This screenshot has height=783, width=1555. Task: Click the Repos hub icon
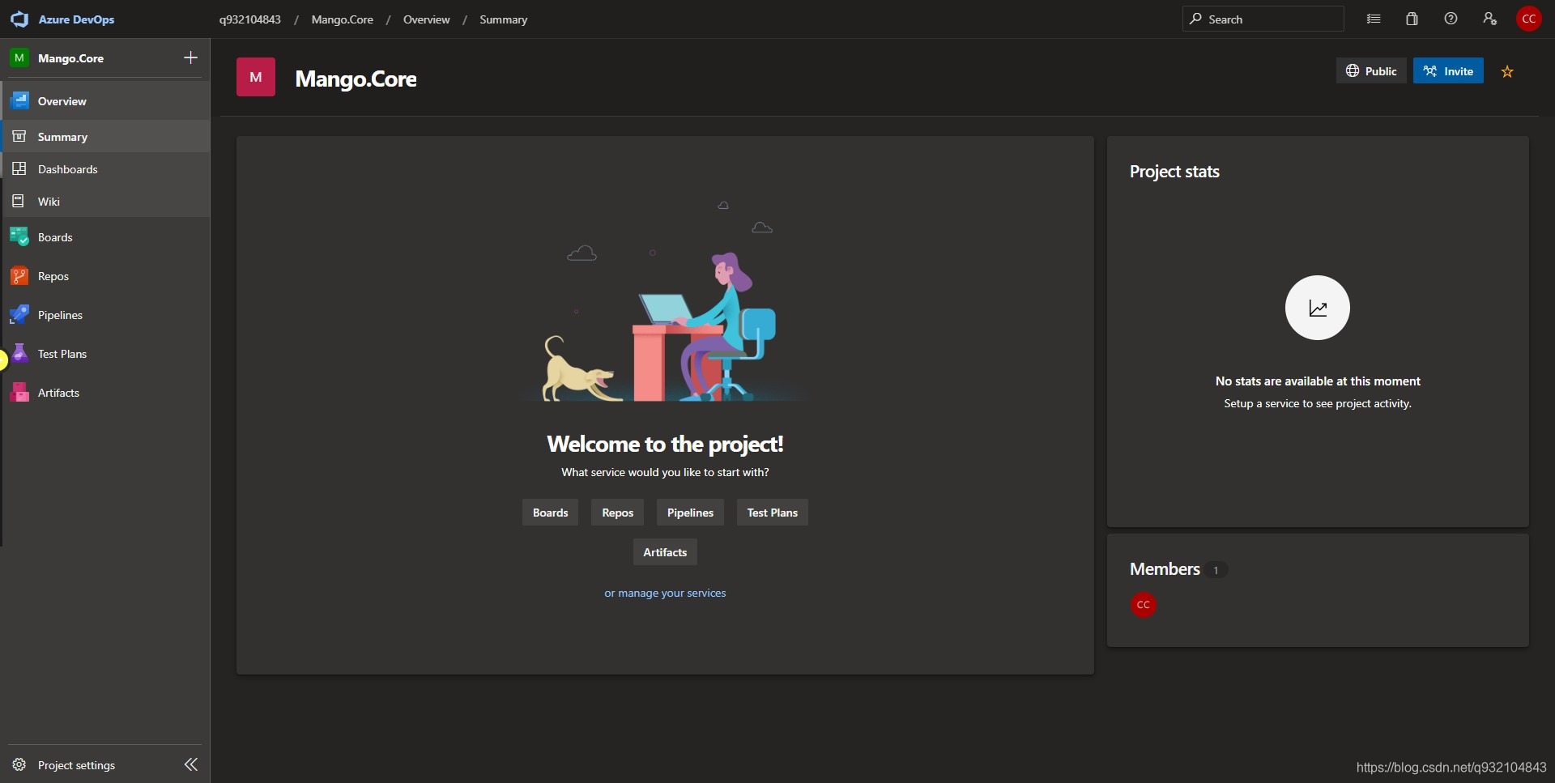[19, 275]
